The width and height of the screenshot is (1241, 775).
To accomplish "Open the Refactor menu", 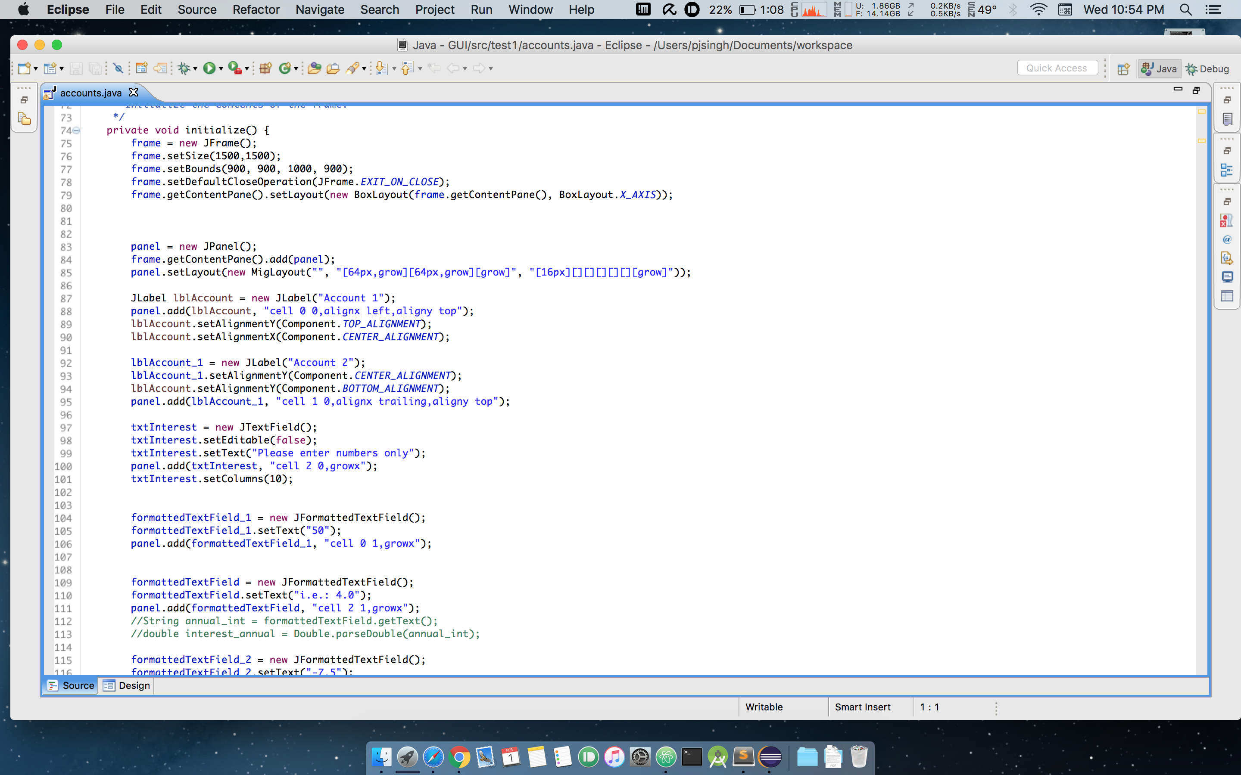I will 256,10.
